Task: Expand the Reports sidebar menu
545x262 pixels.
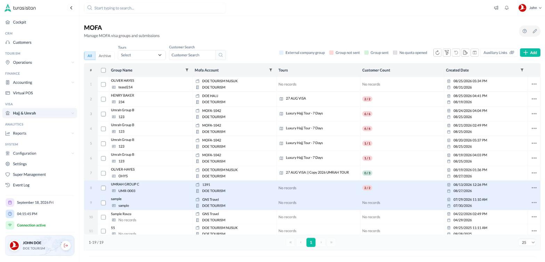Action: click(x=40, y=133)
